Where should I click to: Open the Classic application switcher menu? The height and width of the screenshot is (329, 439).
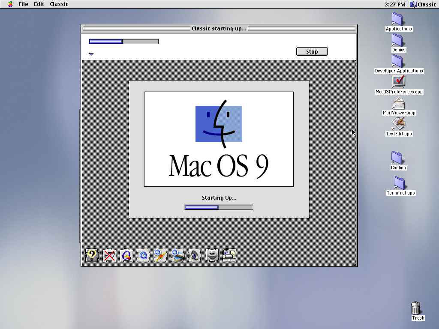423,4
